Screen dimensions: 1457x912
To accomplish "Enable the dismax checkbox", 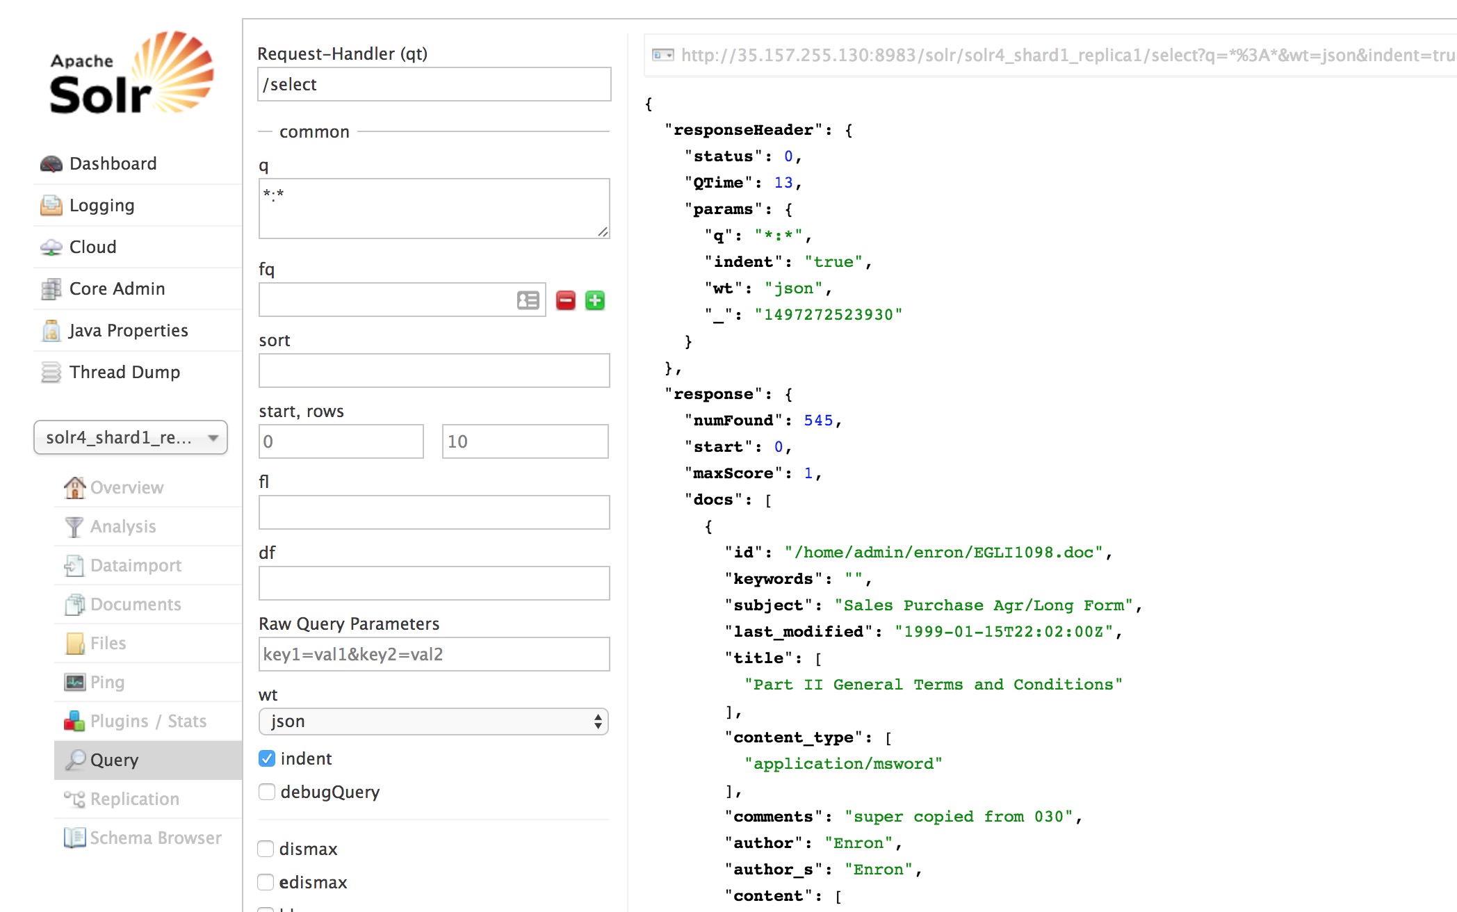I will [x=266, y=849].
